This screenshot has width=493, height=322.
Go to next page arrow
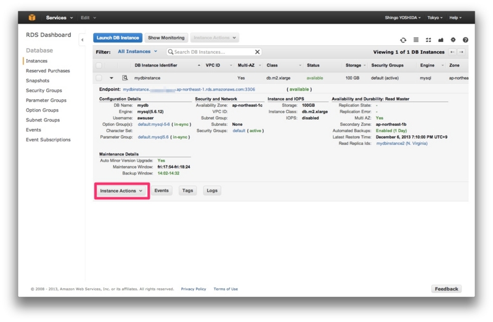click(461, 52)
